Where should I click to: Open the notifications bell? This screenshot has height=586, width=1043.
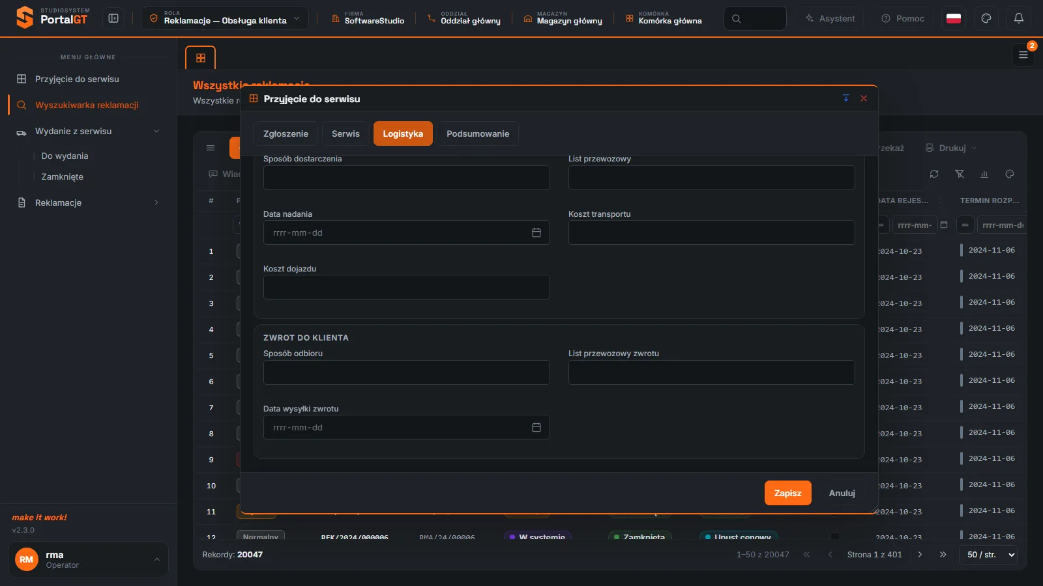coord(1019,18)
